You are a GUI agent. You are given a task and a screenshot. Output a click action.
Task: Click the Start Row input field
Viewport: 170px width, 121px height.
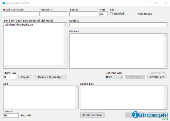coord(10,77)
